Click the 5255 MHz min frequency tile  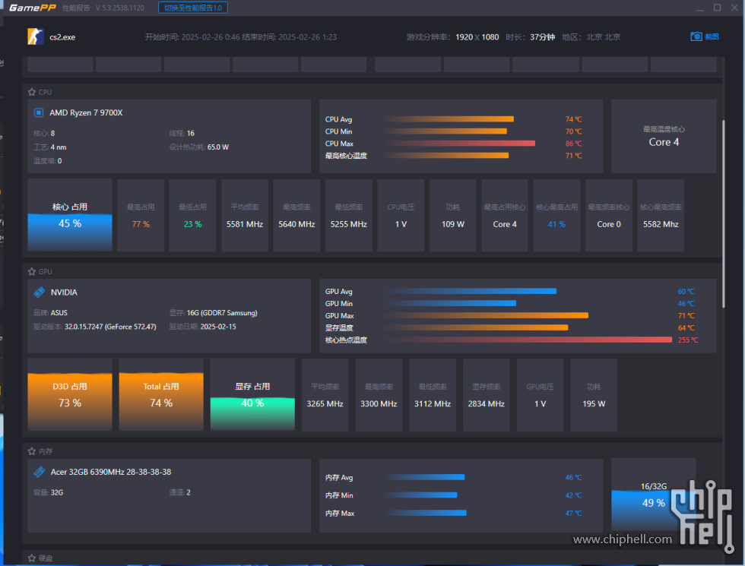point(349,215)
